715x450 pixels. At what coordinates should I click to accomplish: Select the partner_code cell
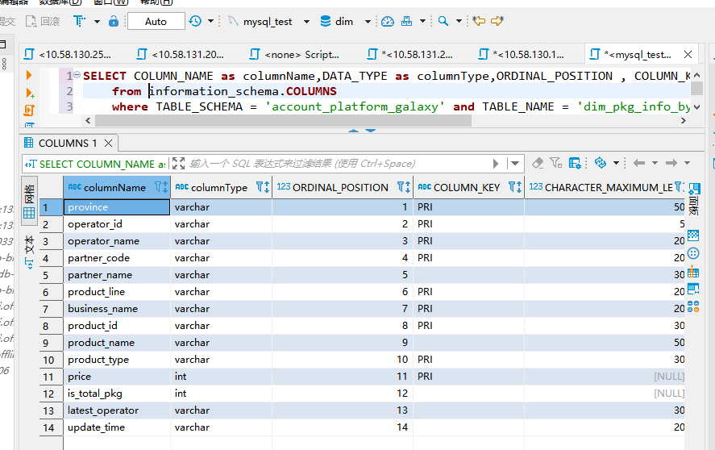(x=117, y=258)
